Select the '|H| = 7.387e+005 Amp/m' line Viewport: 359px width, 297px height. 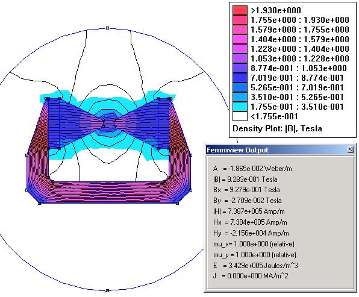249,211
